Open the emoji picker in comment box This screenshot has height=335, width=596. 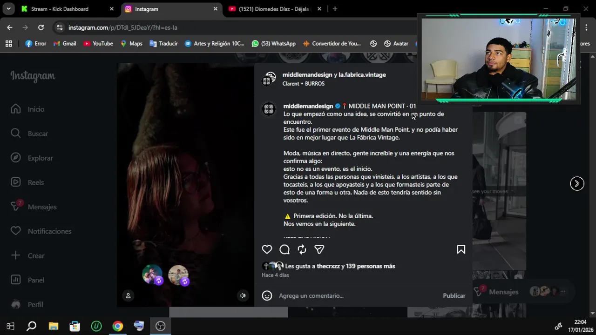pyautogui.click(x=267, y=295)
